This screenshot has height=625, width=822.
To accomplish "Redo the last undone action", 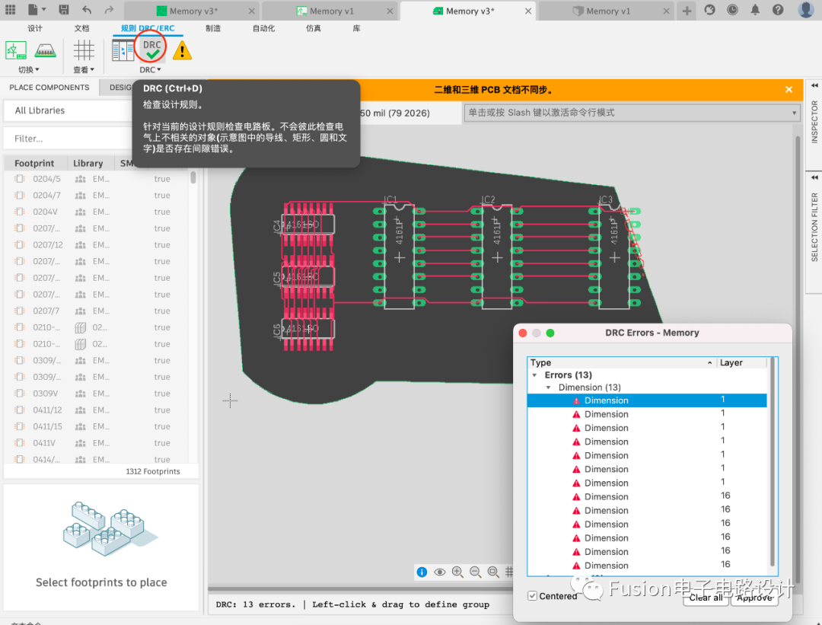I will click(x=109, y=9).
